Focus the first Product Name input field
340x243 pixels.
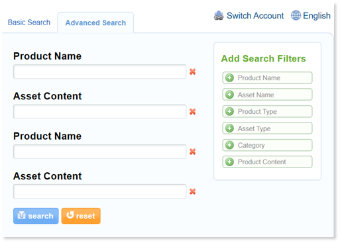point(99,72)
